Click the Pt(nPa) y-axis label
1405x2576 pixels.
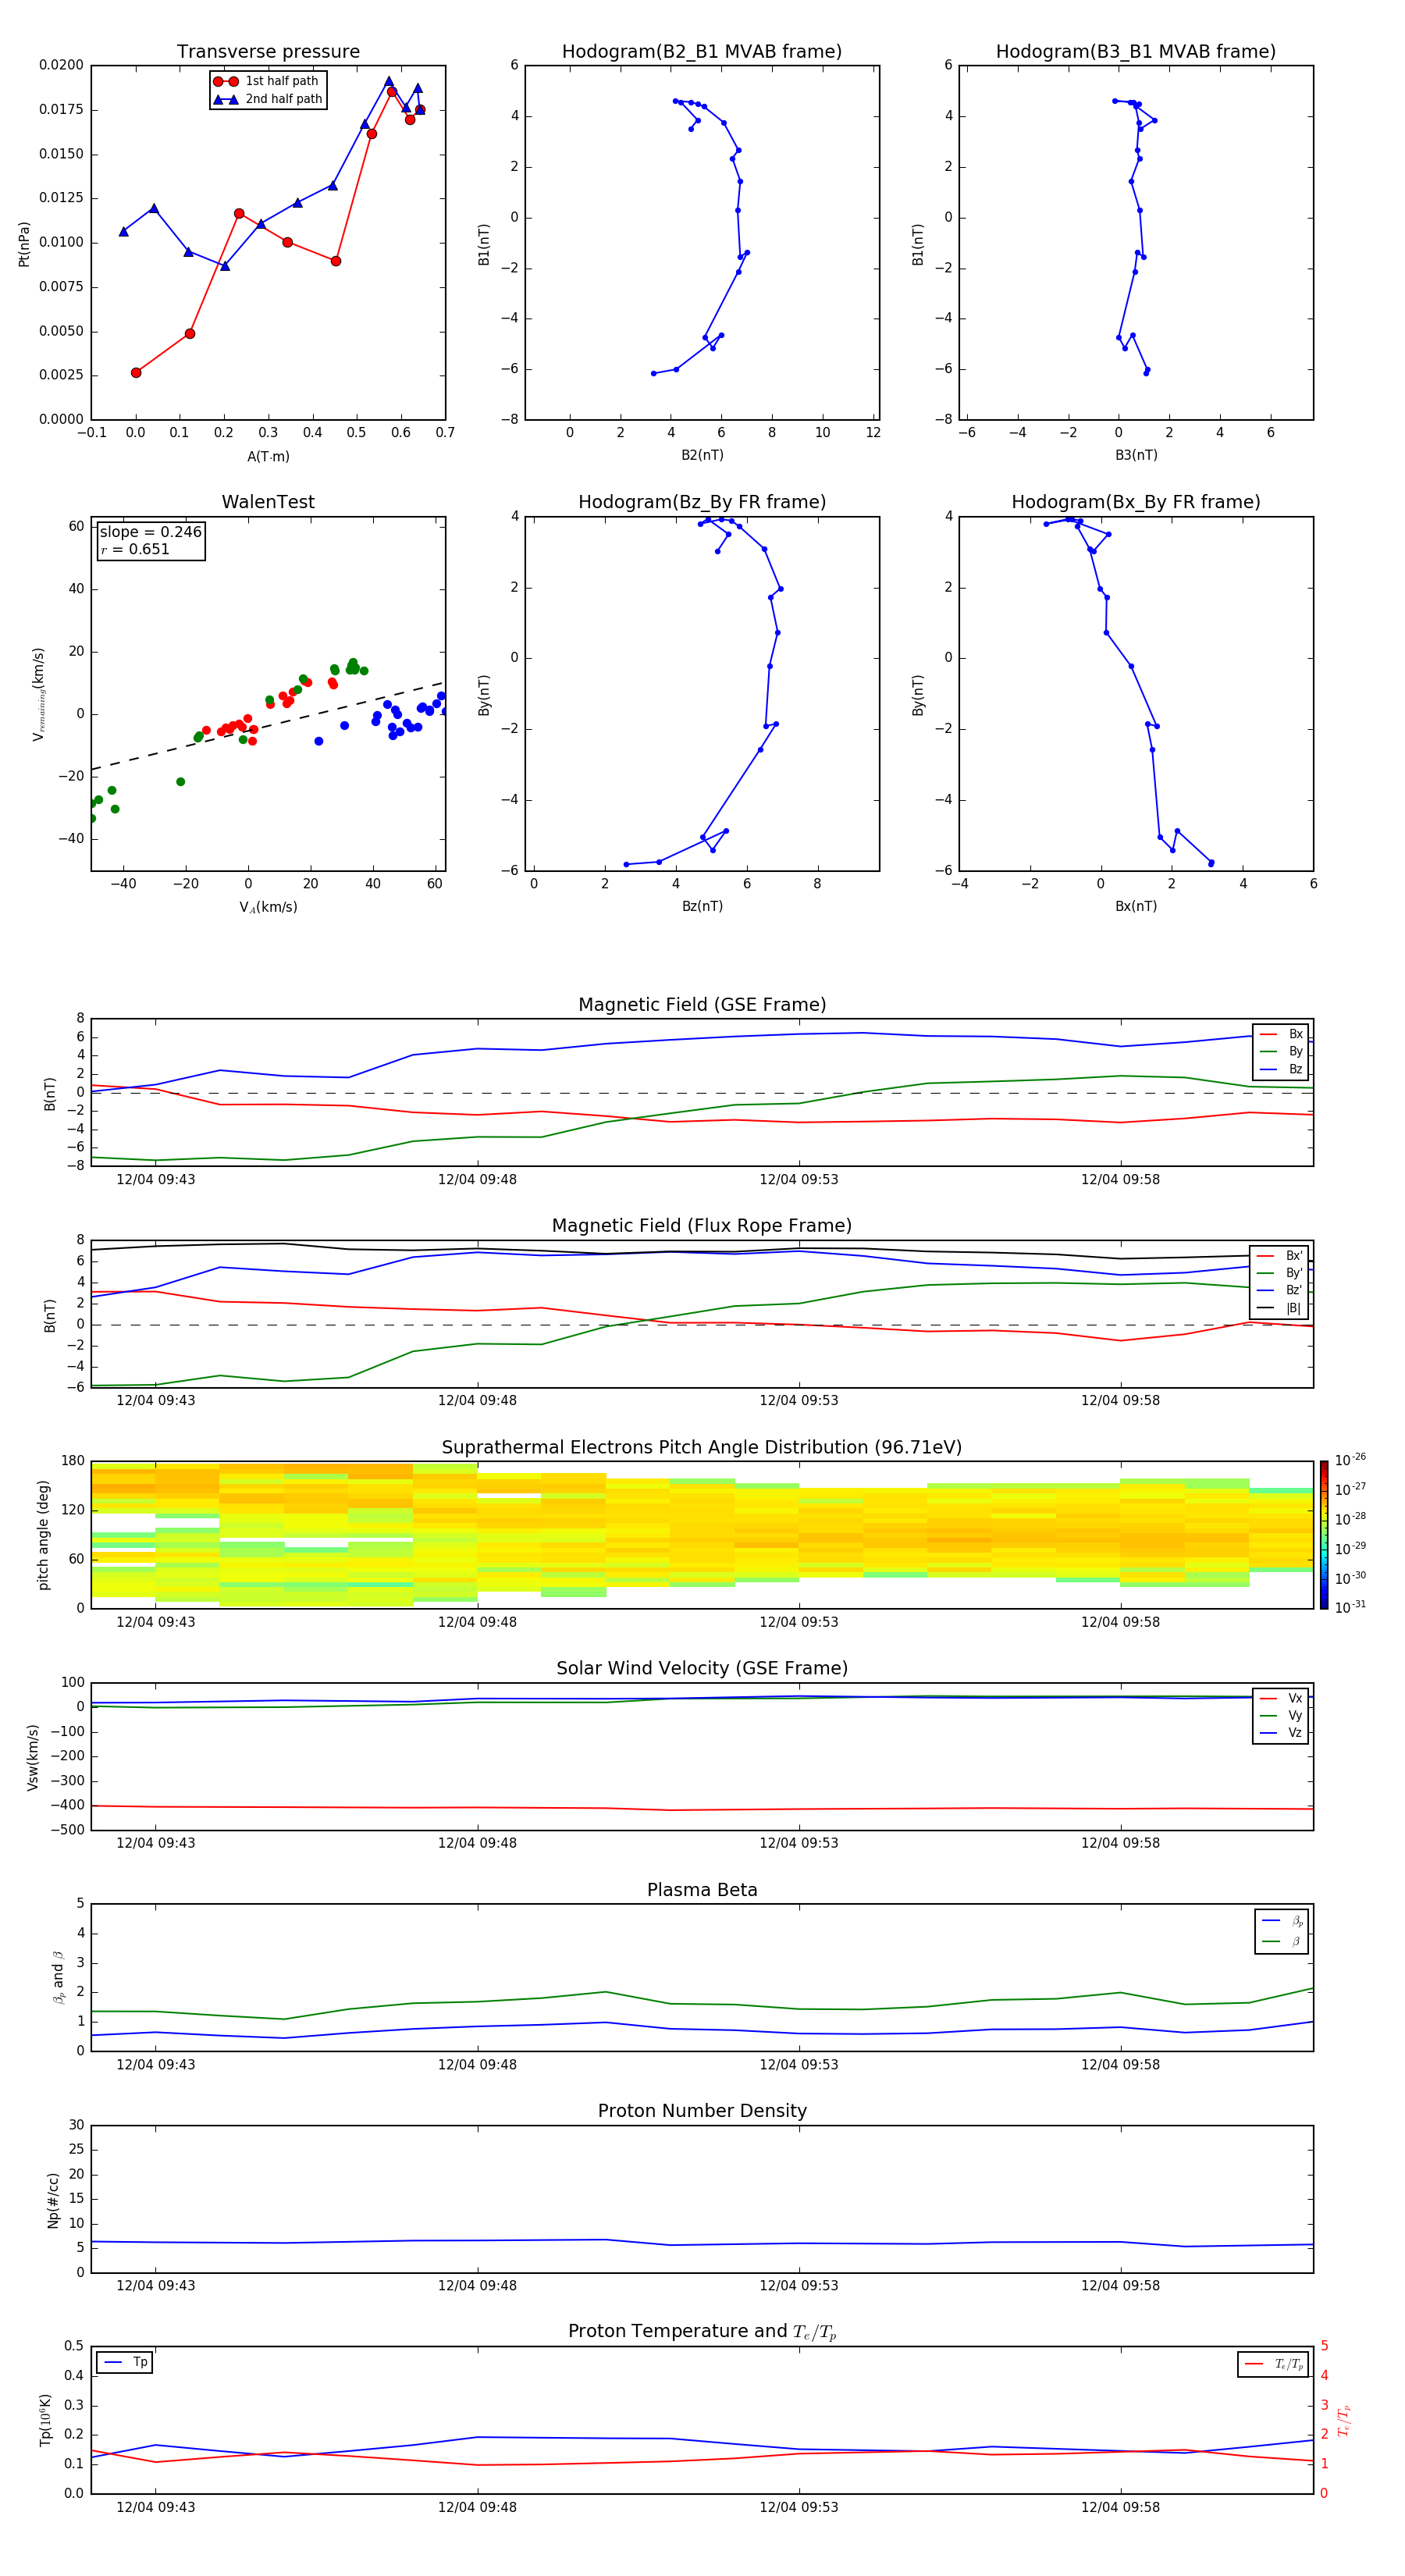(x=24, y=244)
